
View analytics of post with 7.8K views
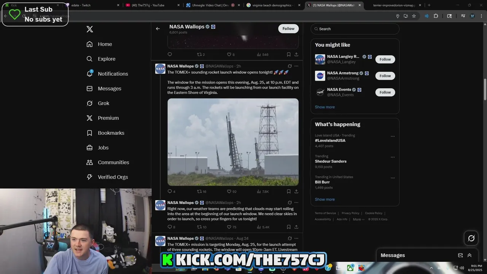pos(263,191)
